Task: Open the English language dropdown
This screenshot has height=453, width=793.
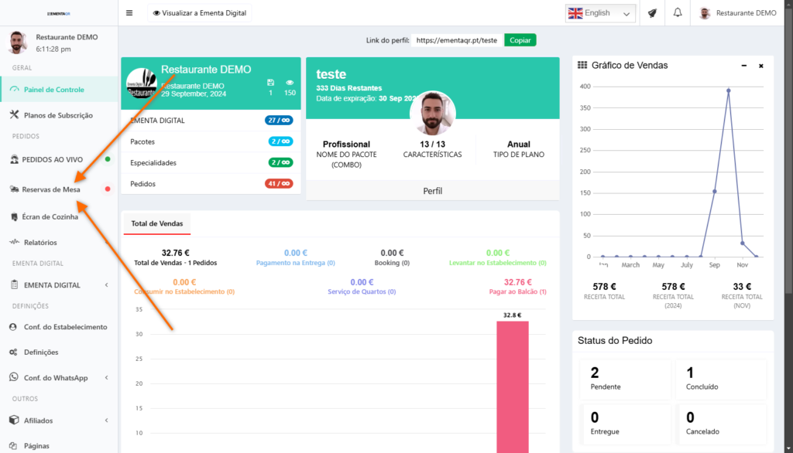Action: 601,13
